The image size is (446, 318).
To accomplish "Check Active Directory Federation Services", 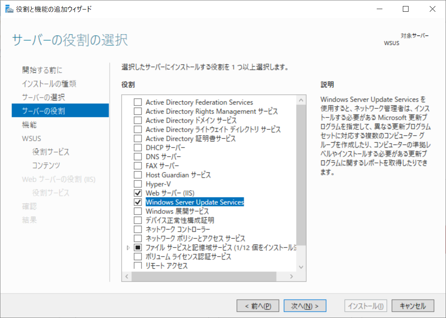I will (x=138, y=102).
